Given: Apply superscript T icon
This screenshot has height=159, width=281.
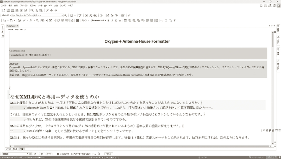Looking at the screenshot, I should pos(175,20).
